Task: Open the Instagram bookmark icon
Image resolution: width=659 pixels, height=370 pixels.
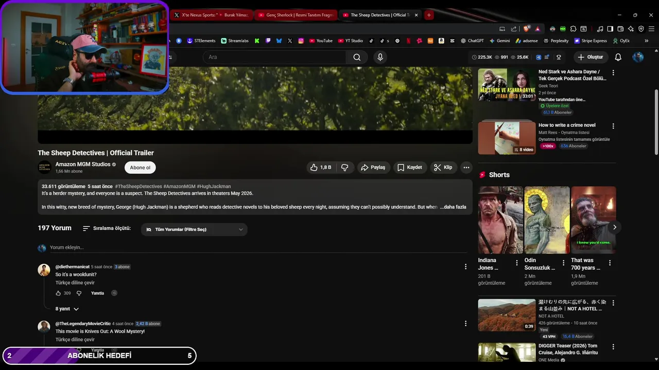Action: 301,41
